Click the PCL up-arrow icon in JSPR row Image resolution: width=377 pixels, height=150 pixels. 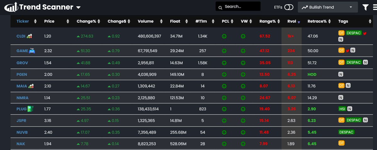tap(224, 120)
